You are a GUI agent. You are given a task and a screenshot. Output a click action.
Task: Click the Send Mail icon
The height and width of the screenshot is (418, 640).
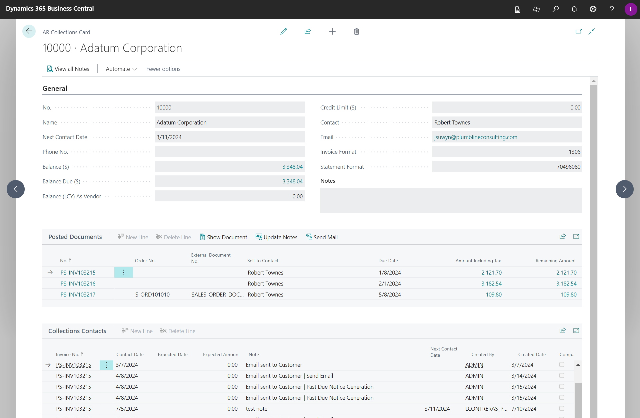309,237
